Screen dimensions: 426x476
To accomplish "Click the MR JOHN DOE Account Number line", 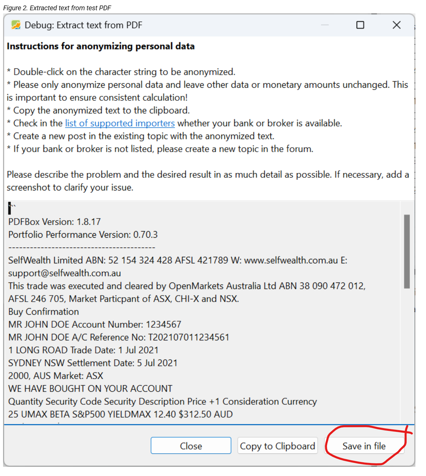I will (x=95, y=325).
